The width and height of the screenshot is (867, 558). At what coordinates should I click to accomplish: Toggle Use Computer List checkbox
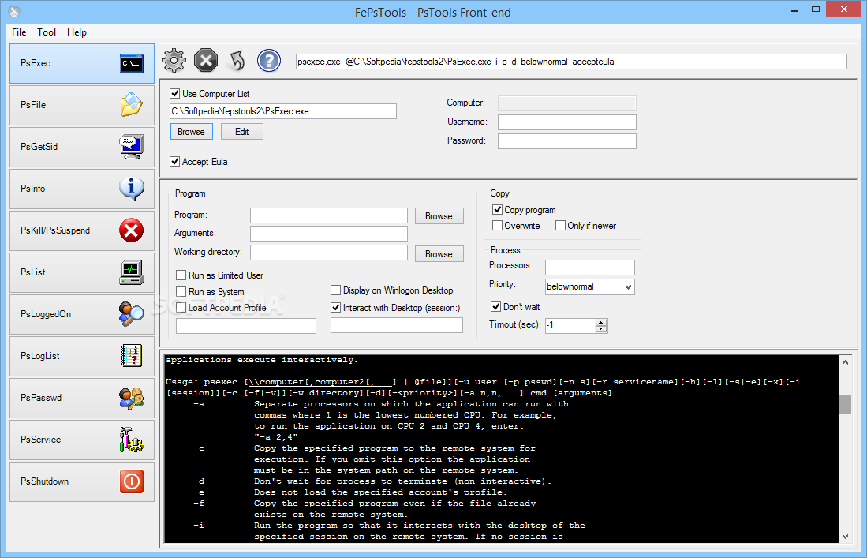click(174, 93)
